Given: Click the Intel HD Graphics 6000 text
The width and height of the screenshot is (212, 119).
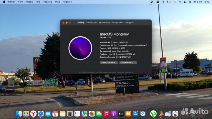Looking at the screenshot, I should point(122,54).
